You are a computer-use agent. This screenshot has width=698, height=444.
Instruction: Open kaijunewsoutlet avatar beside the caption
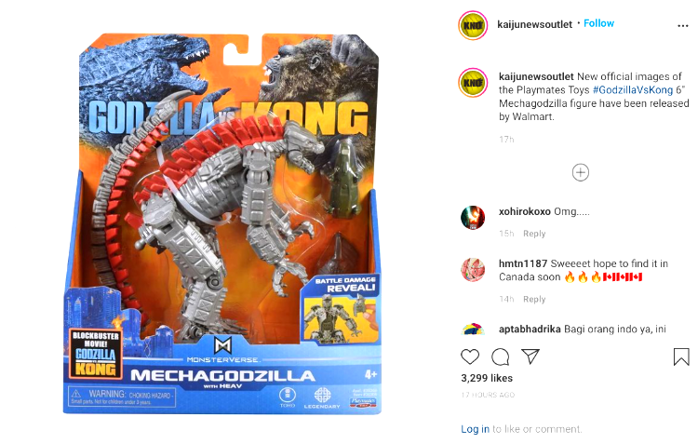tap(473, 83)
